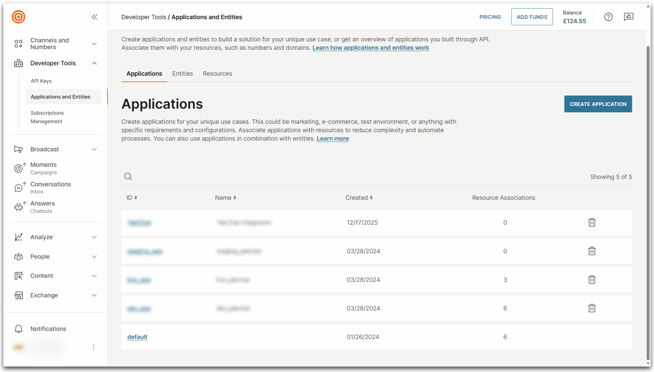The height and width of the screenshot is (372, 654).
Task: Open Moments Campaigns from sidebar icon
Action: pos(19,168)
